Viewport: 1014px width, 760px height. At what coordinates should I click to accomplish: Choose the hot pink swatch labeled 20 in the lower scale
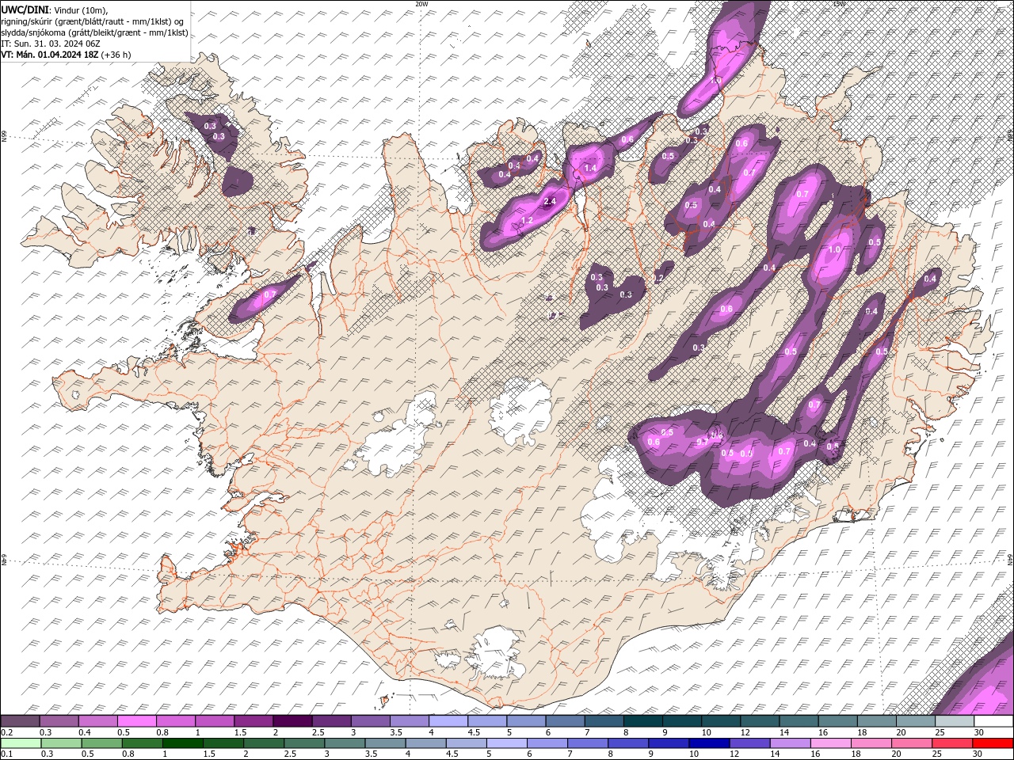point(912,743)
